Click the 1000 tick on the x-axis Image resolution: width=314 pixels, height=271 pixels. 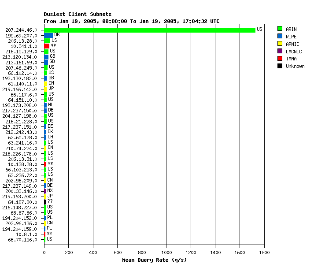click(x=166, y=252)
